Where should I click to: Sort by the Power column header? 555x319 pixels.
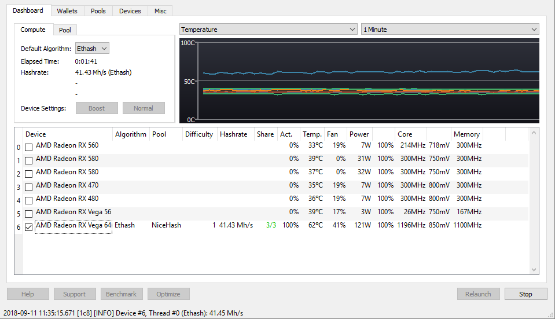click(x=359, y=134)
